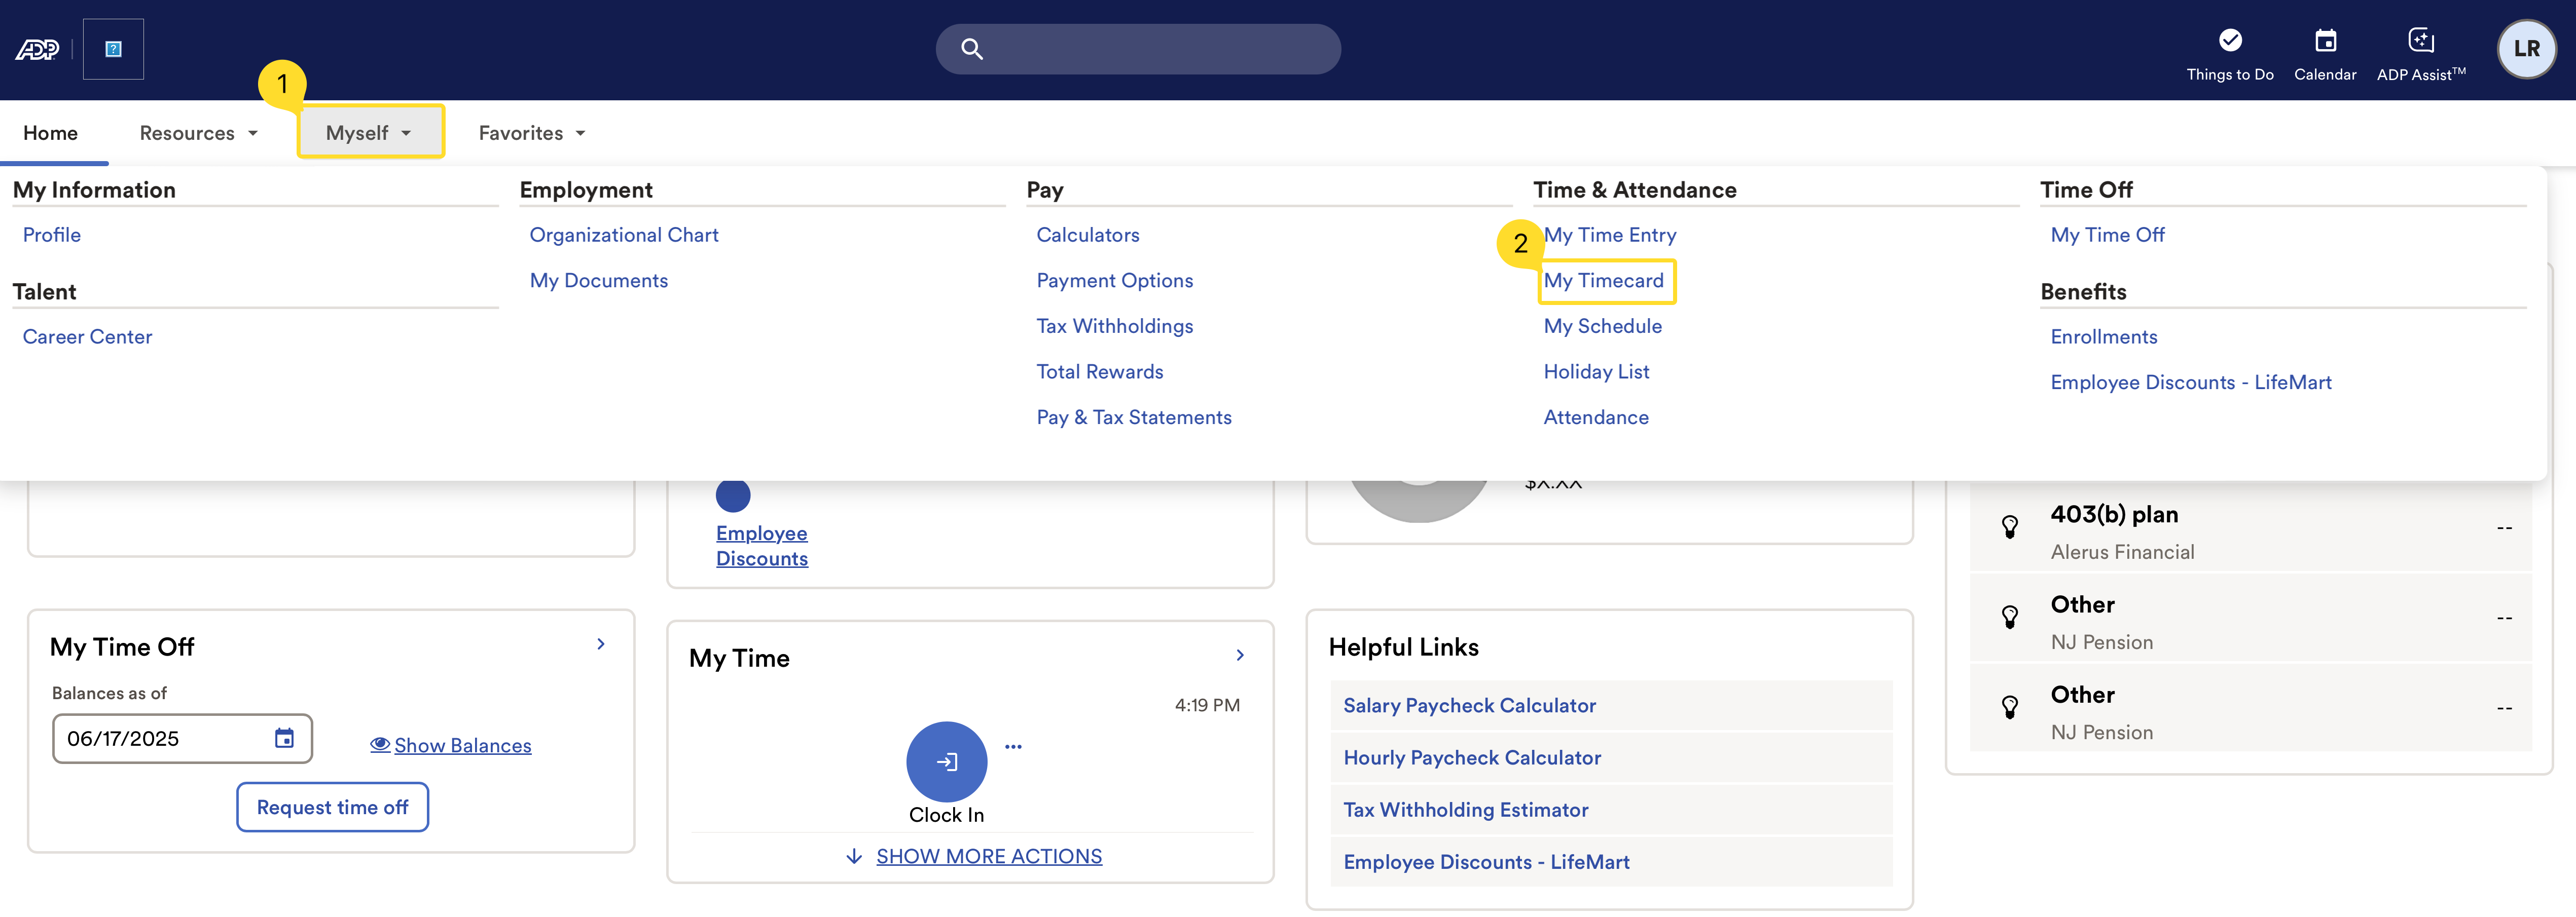Select My Timecard menu item
Viewport: 2576px width, 917px height.
[x=1603, y=281]
